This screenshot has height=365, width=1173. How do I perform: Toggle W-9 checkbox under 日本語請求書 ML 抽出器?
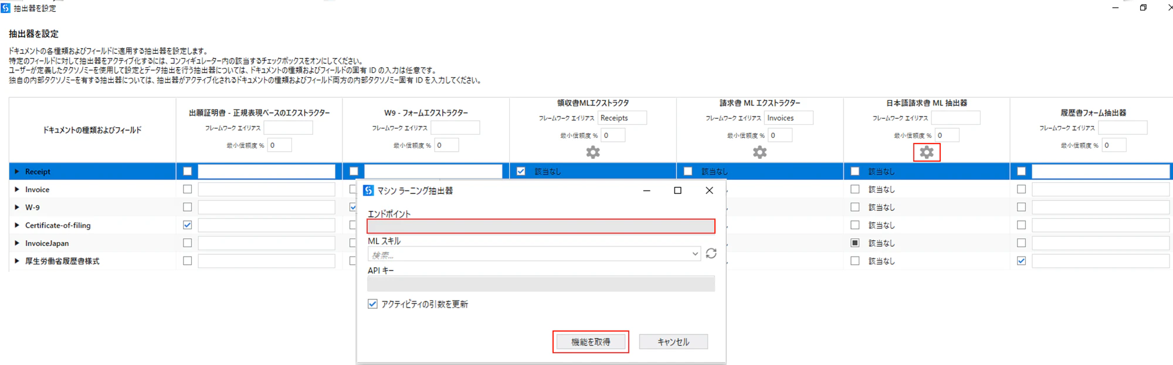tap(855, 207)
